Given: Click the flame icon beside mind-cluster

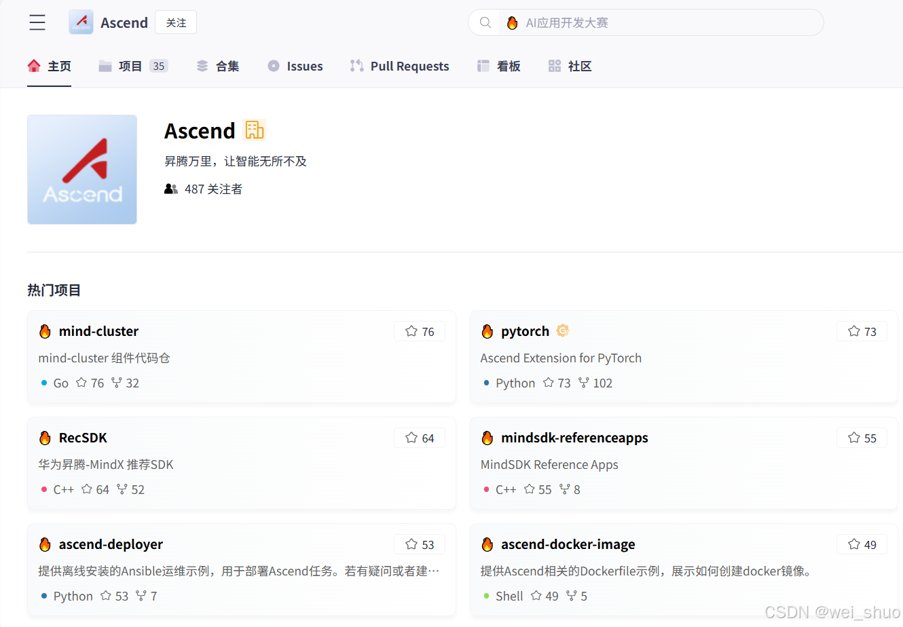Looking at the screenshot, I should 45,331.
